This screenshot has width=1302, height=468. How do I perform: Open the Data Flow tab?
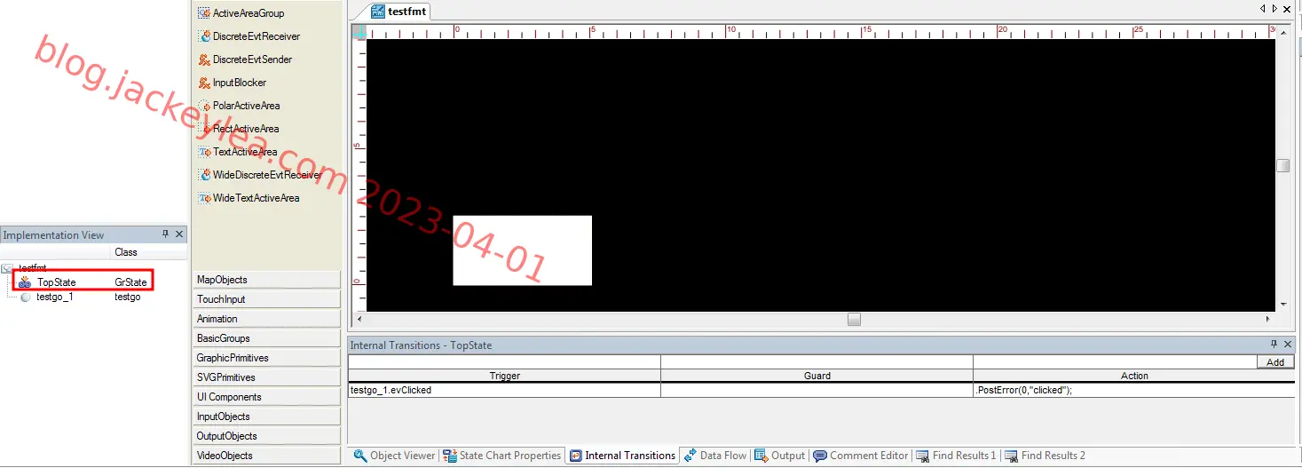[715, 456]
